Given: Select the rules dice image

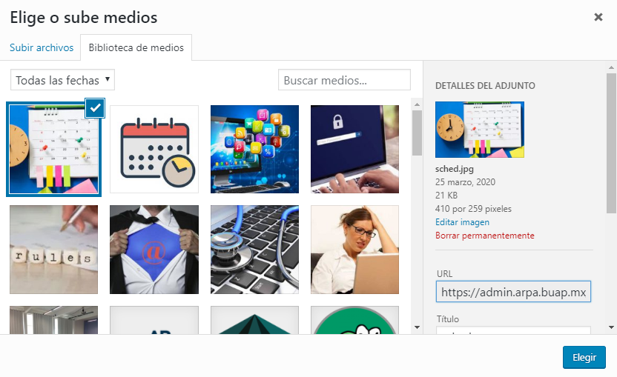Looking at the screenshot, I should point(54,250).
